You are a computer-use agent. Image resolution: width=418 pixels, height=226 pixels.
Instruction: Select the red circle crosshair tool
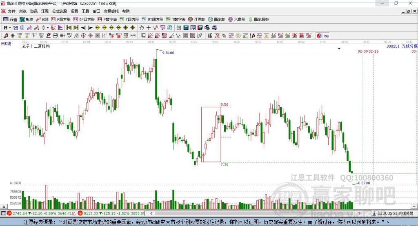(83, 36)
